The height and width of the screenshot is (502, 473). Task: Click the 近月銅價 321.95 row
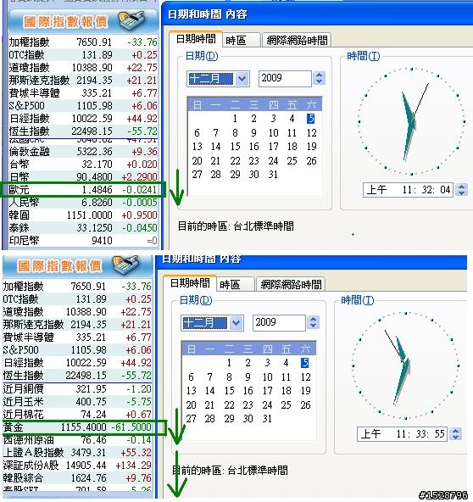[77, 389]
